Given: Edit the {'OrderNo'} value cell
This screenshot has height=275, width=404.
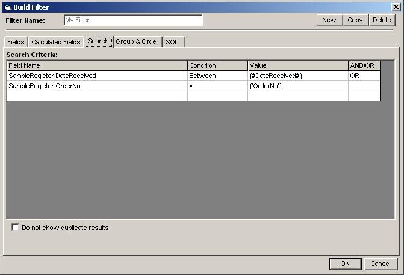Looking at the screenshot, I should (297, 86).
